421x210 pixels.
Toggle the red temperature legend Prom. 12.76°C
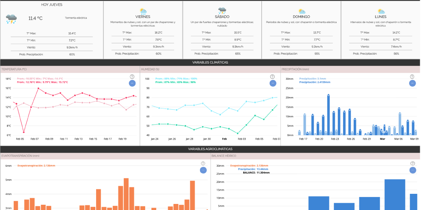coord(42,82)
